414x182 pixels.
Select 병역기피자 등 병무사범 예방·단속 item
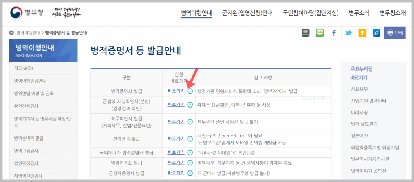[43, 122]
